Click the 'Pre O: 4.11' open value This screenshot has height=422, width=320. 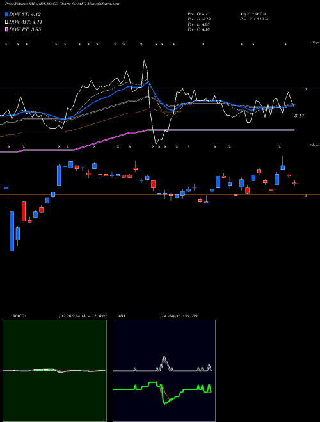(x=199, y=13)
